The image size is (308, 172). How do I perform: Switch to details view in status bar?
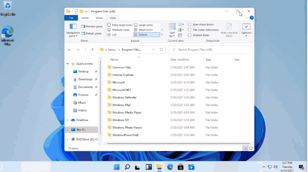(245, 148)
